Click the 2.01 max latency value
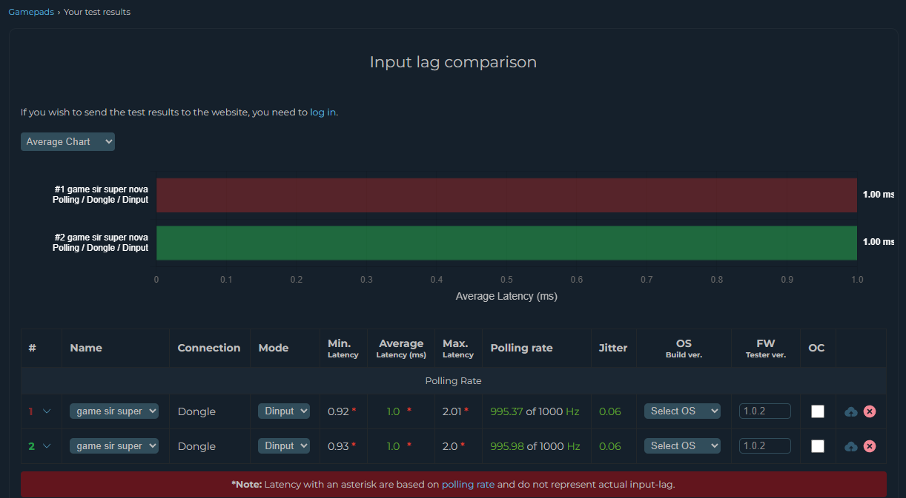The image size is (906, 498). (x=452, y=411)
